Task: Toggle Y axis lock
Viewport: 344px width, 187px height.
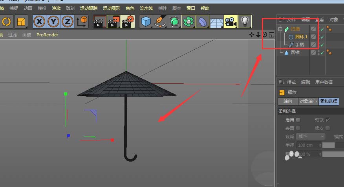Action: pyautogui.click(x=53, y=22)
